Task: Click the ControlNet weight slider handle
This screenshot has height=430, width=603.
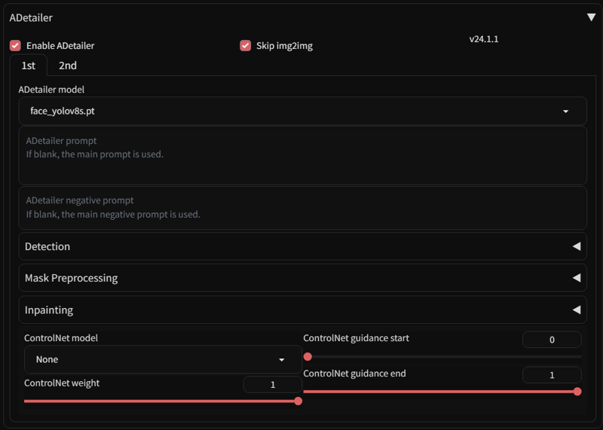Action: [x=298, y=401]
